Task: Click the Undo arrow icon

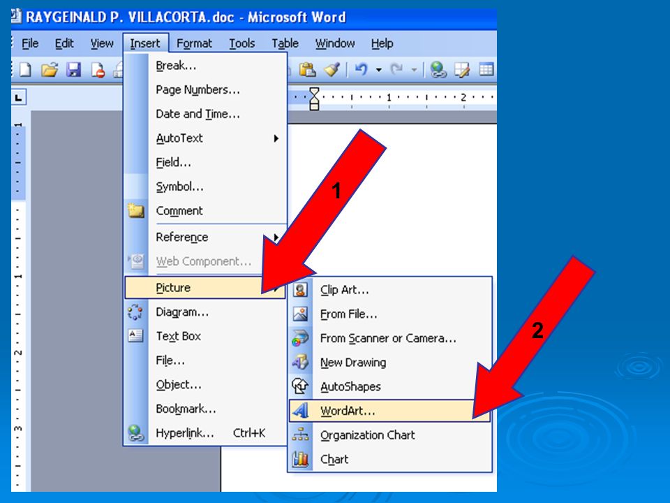Action: click(x=362, y=69)
